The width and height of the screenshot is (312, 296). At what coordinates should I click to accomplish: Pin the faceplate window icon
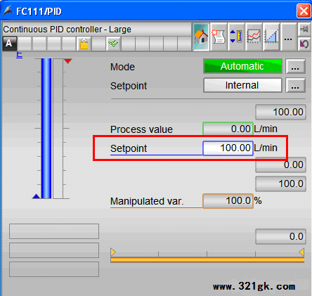[x=304, y=30]
